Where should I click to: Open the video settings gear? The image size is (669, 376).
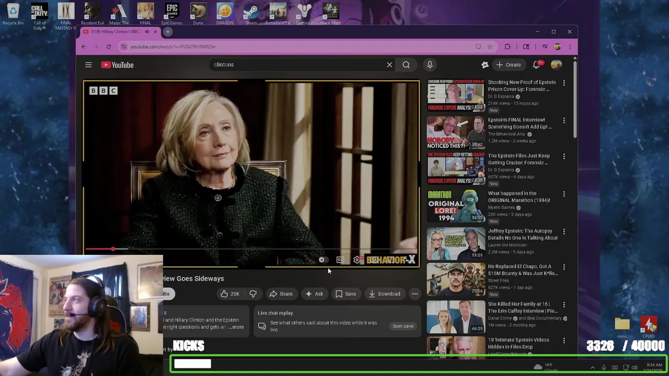[357, 260]
